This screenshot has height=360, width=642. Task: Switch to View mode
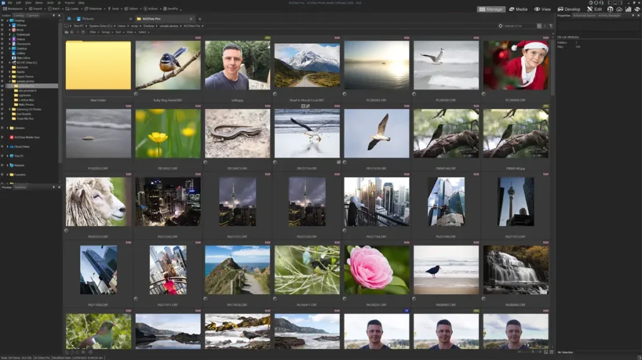(542, 9)
